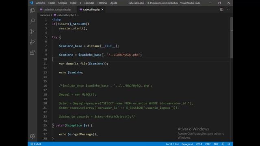Open the Terminal menu
260x146 pixels.
102,3
